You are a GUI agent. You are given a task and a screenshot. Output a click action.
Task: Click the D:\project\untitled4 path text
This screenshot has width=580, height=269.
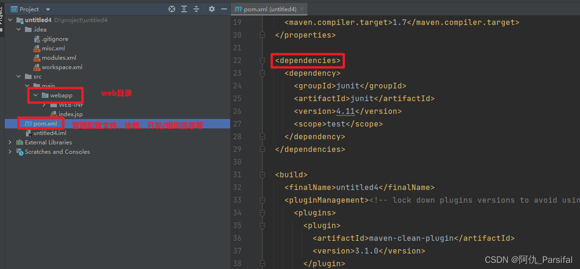pyautogui.click(x=81, y=20)
